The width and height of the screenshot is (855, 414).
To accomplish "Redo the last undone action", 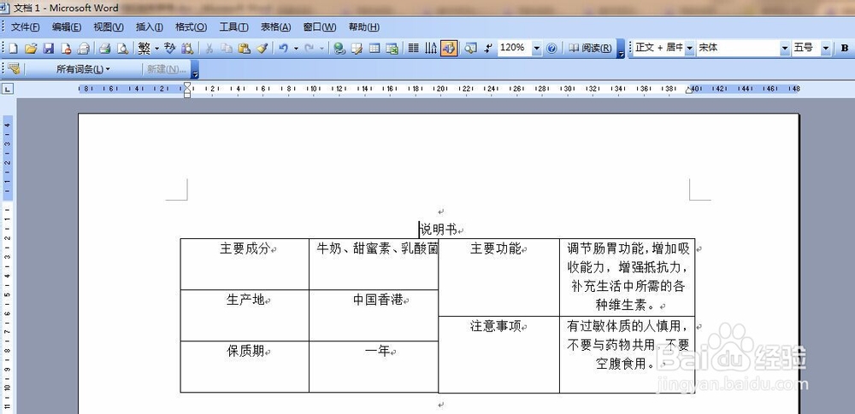I will (310, 49).
